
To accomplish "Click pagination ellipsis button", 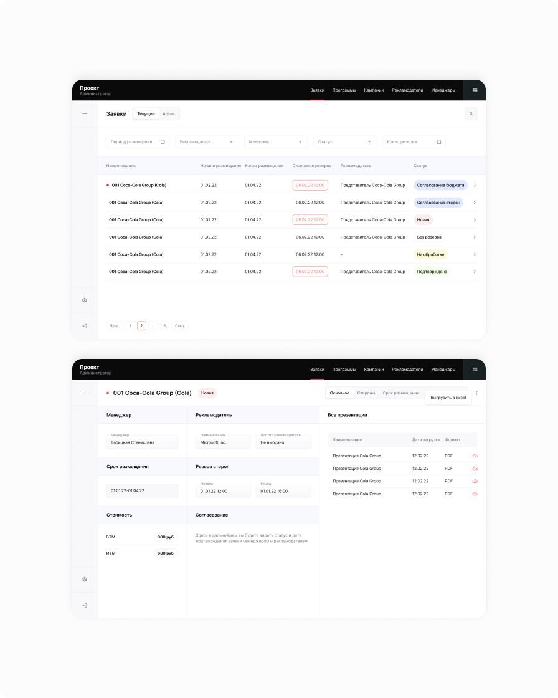I will pos(153,326).
